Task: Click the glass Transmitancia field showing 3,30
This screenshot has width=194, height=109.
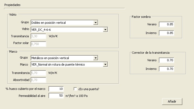Action: pos(38,36)
